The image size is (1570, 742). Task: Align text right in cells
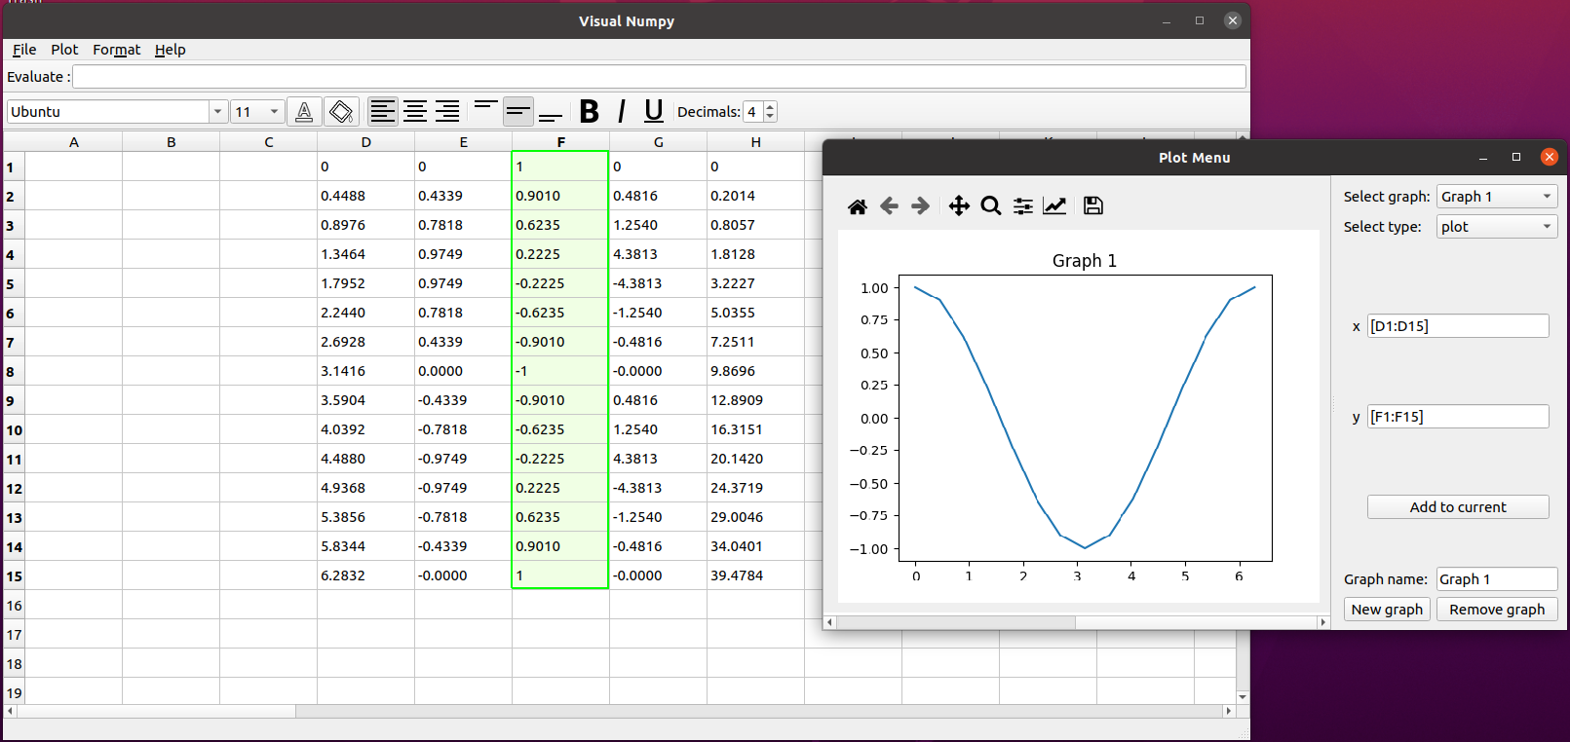[447, 112]
